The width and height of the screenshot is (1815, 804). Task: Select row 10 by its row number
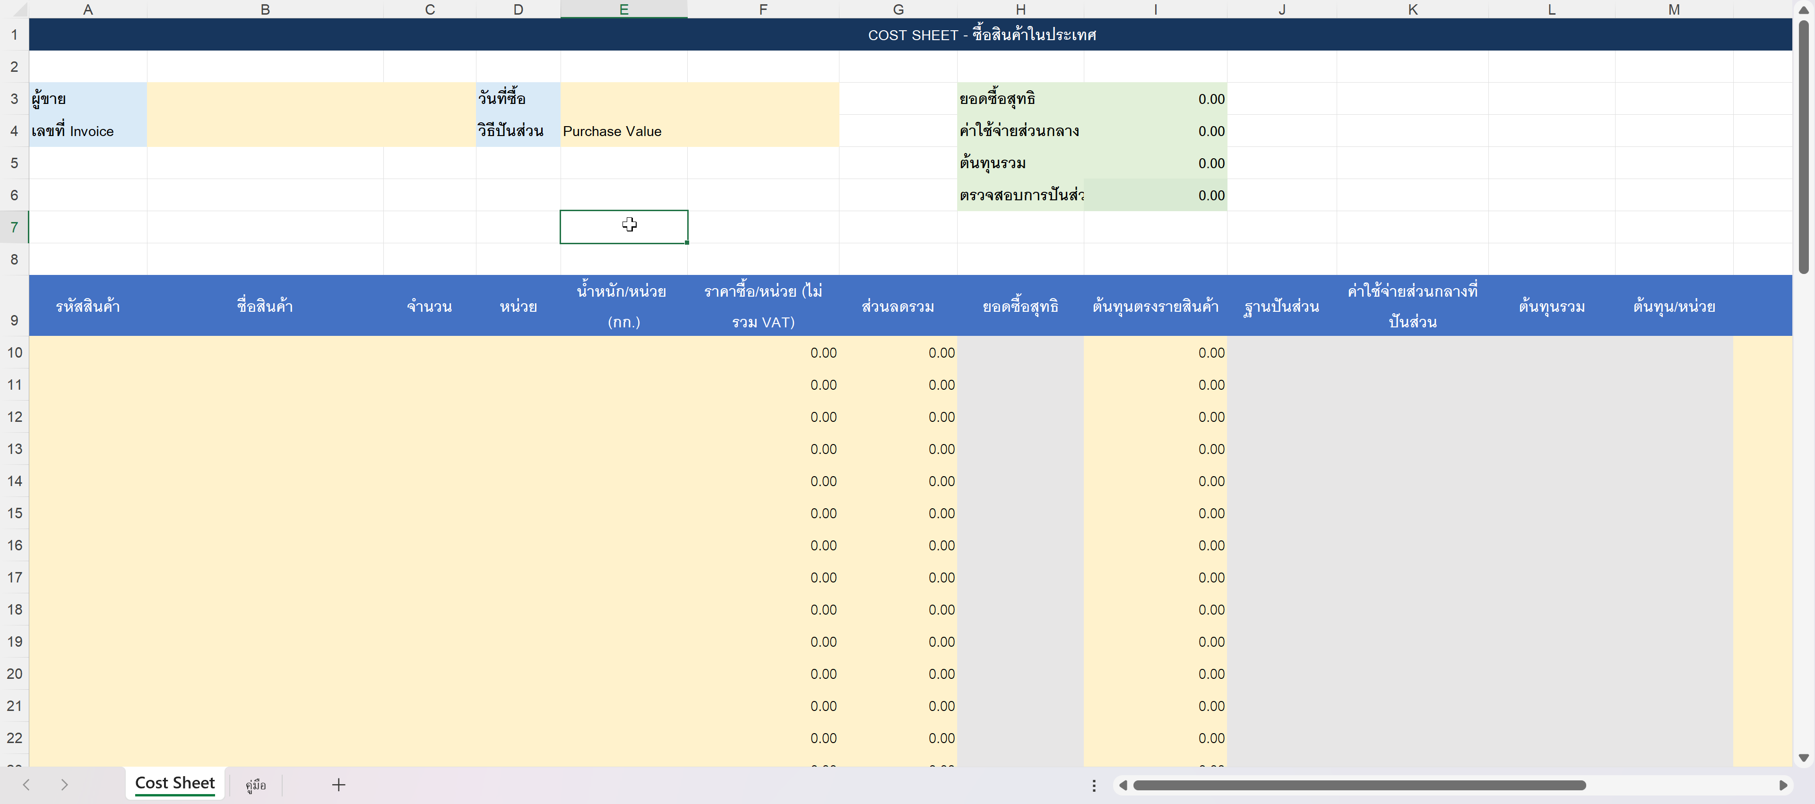[x=14, y=352]
